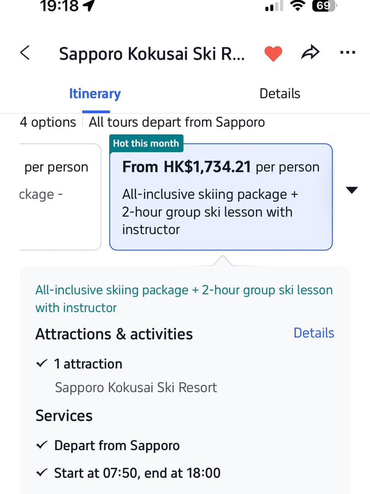370x494 pixels.
Task: Expand the options dropdown triangle arrow
Action: pyautogui.click(x=352, y=190)
